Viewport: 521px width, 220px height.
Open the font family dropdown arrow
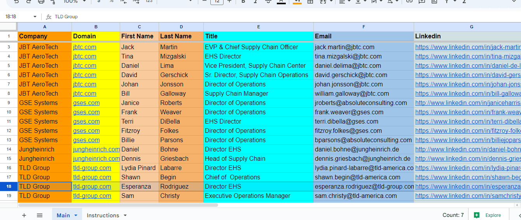point(191,2)
